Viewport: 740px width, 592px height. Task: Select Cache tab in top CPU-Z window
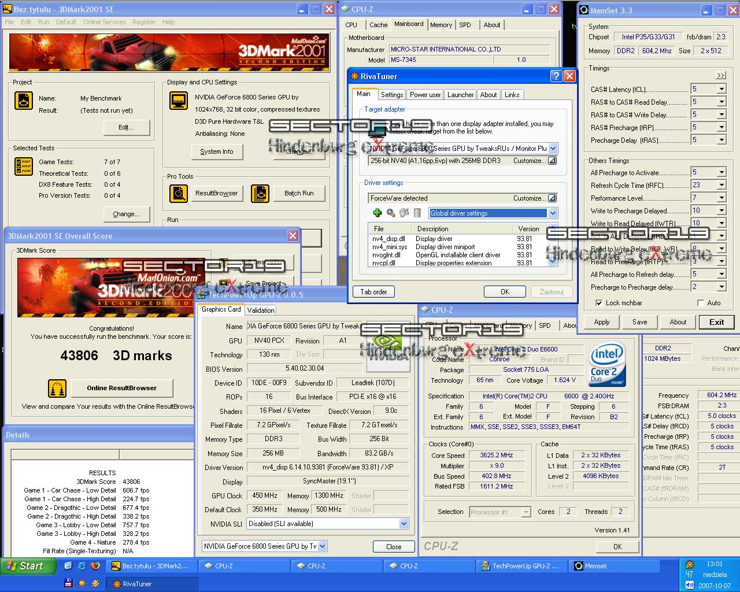point(379,25)
